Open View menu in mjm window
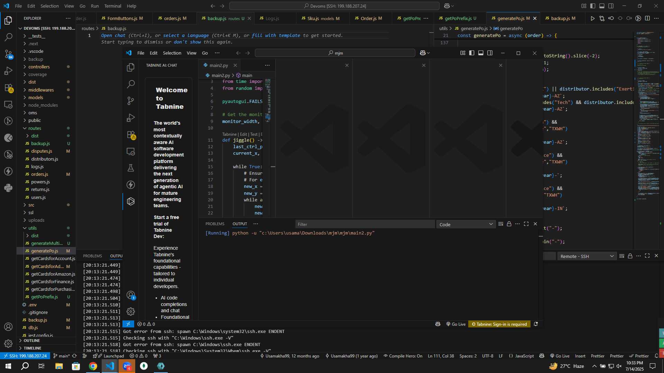The height and width of the screenshot is (373, 664). 191,53
